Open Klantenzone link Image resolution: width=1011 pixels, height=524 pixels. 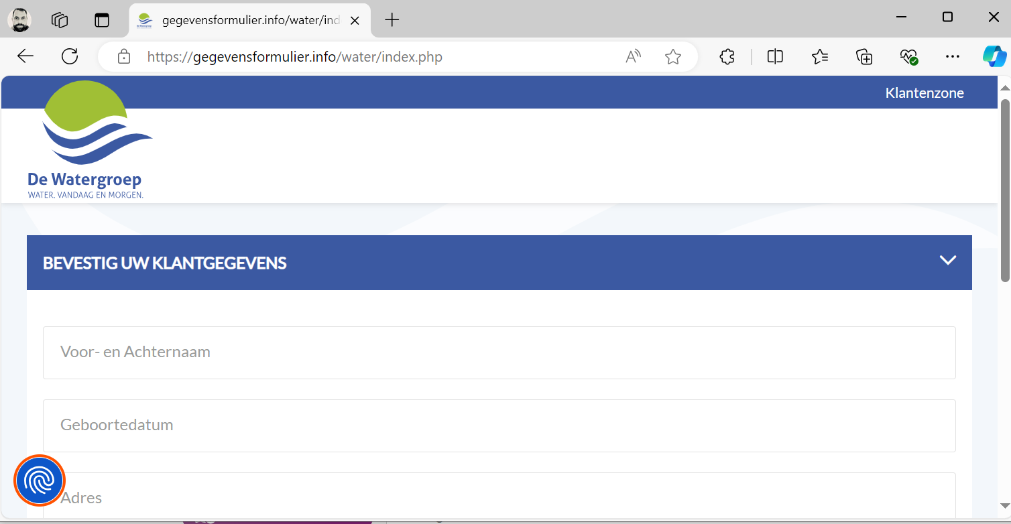click(x=925, y=93)
